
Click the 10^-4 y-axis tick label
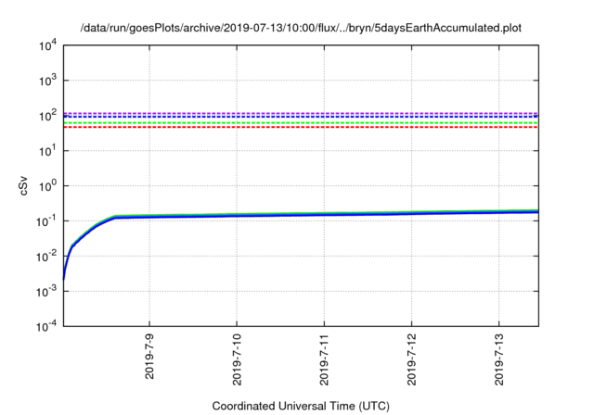coord(46,326)
